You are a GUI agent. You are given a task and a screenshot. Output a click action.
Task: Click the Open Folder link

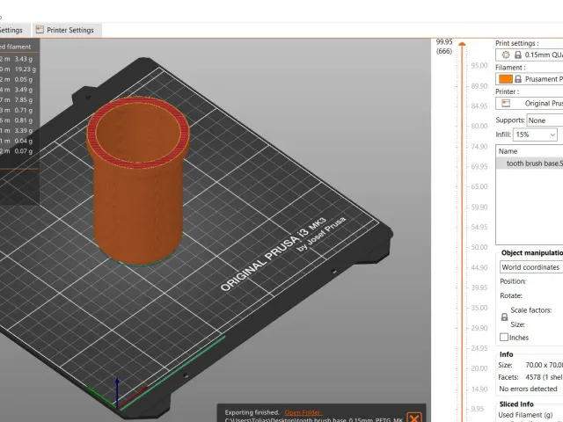coord(303,412)
